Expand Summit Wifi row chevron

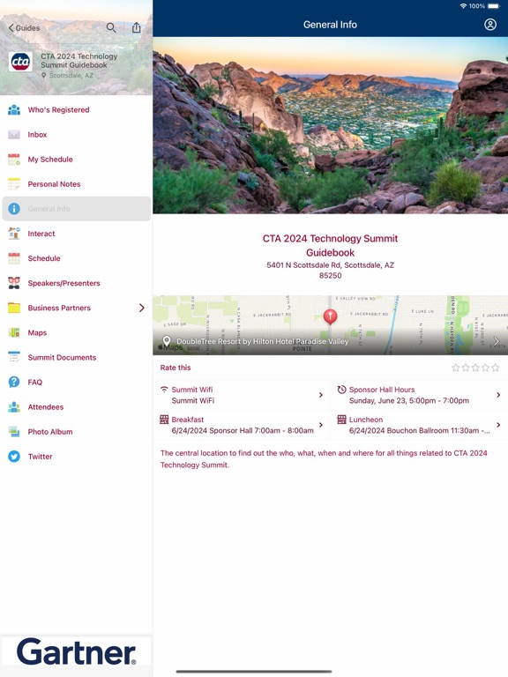tap(321, 395)
